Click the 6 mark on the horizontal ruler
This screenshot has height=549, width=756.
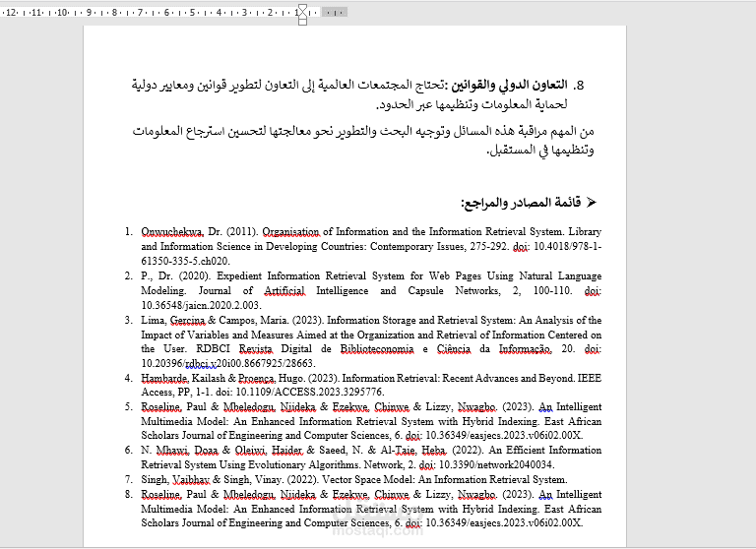tap(165, 13)
